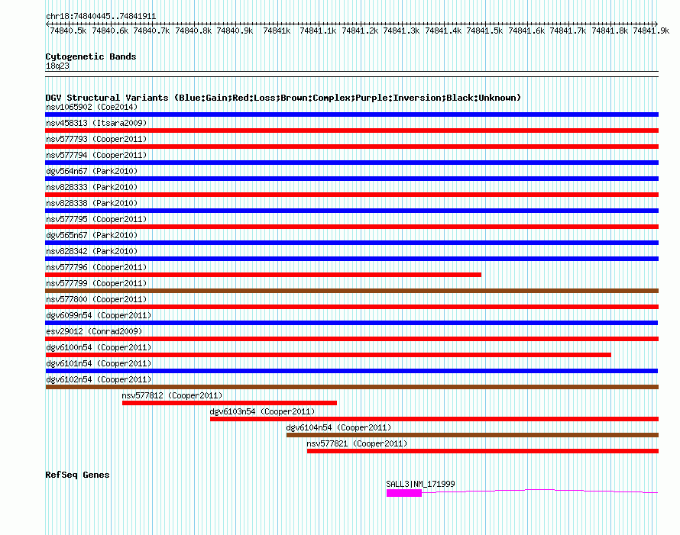Select the nsv458313 (Itsara2009) label

tap(96, 123)
